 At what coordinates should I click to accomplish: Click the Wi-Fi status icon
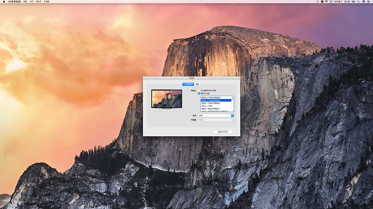[326, 2]
